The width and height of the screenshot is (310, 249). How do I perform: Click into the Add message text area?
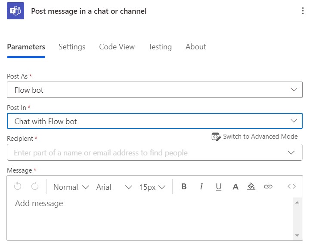[150, 218]
